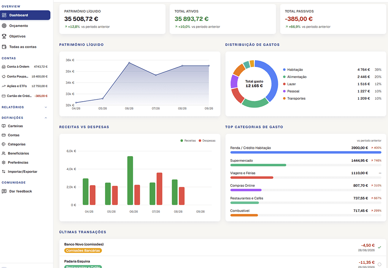
Task: Expand the Relatórios section
Action: [24, 107]
